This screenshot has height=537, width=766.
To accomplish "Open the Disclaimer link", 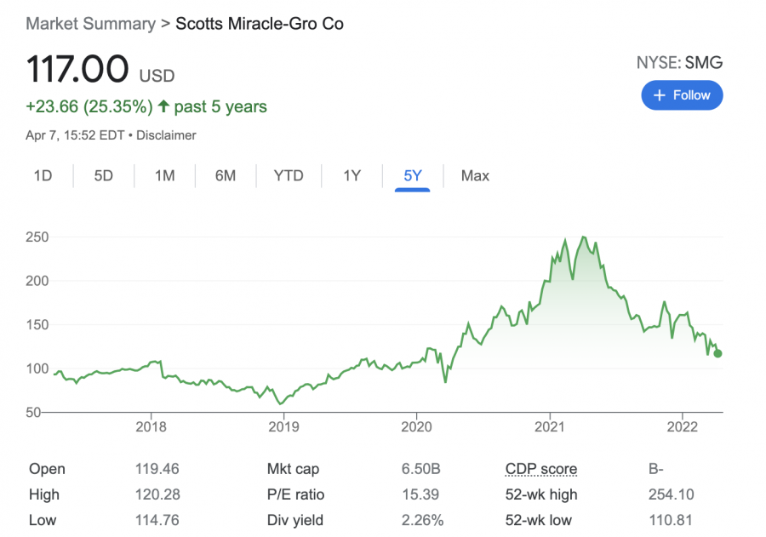I will pyautogui.click(x=166, y=135).
